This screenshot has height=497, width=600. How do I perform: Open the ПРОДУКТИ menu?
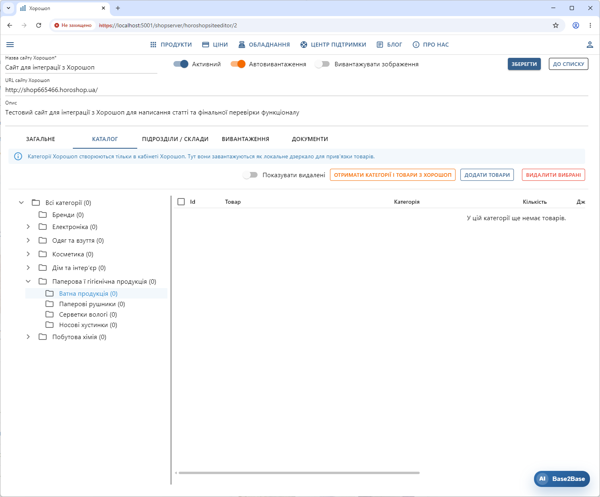(x=171, y=45)
